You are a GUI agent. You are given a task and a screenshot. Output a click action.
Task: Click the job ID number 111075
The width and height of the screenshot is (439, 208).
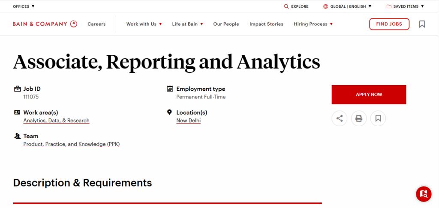pos(31,97)
